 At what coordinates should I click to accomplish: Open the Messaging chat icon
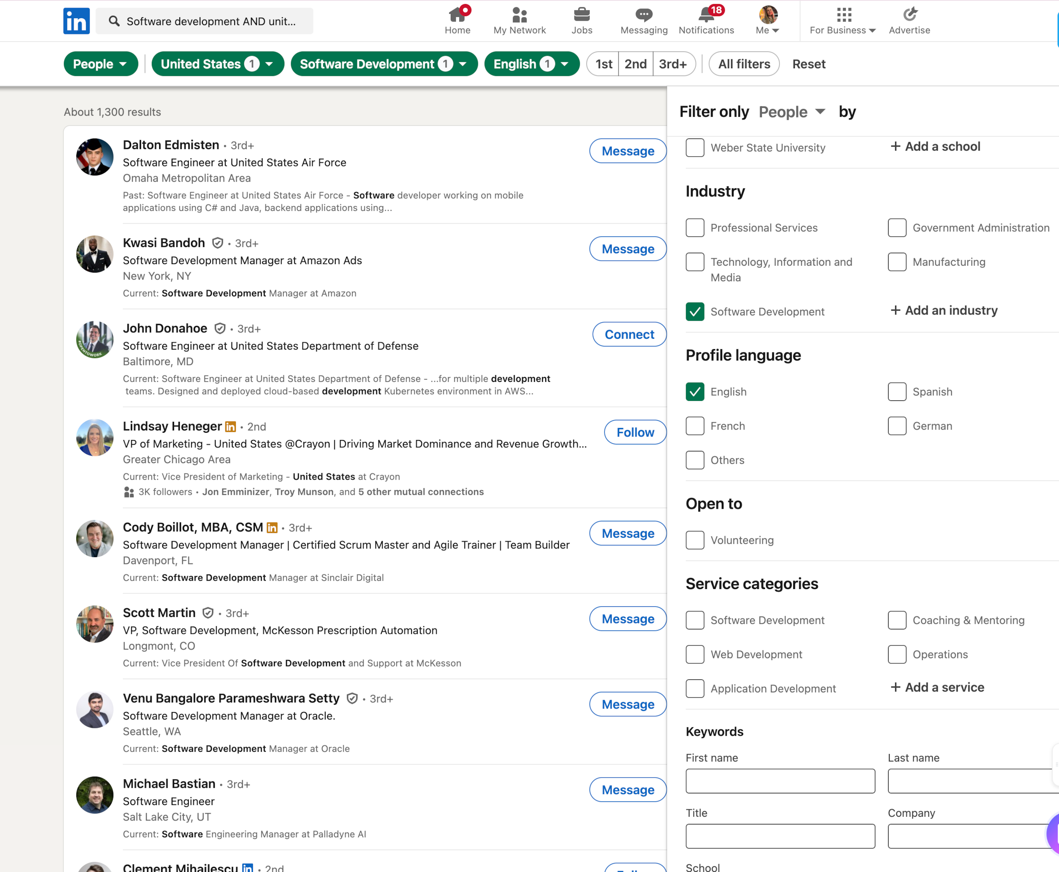(x=643, y=15)
